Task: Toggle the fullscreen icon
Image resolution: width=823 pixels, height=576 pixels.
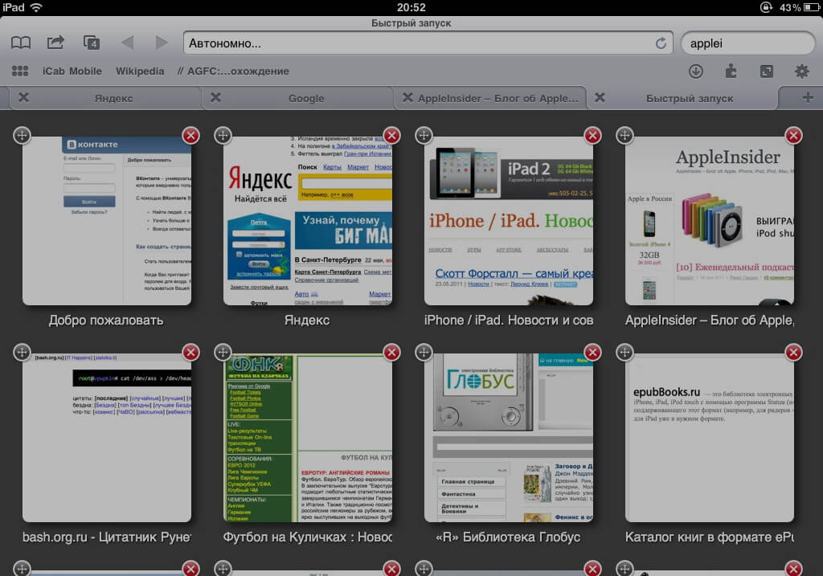Action: (x=766, y=71)
